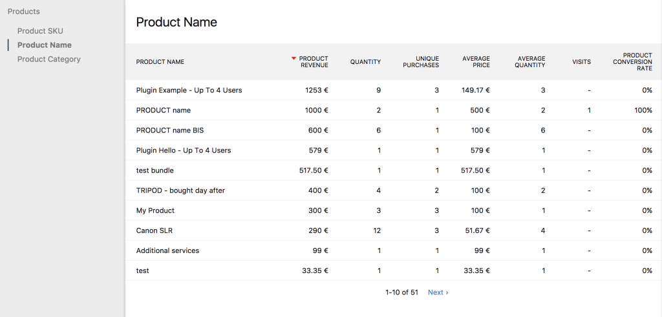This screenshot has width=662, height=317.
Task: Click the Product Name column header
Action: (x=160, y=61)
